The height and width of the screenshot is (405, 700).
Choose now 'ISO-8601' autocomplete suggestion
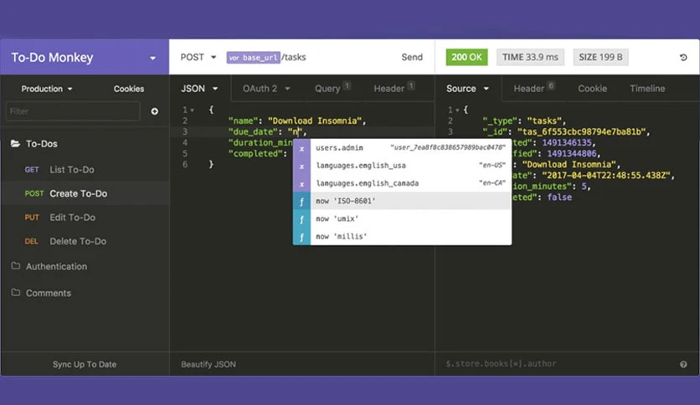point(402,201)
